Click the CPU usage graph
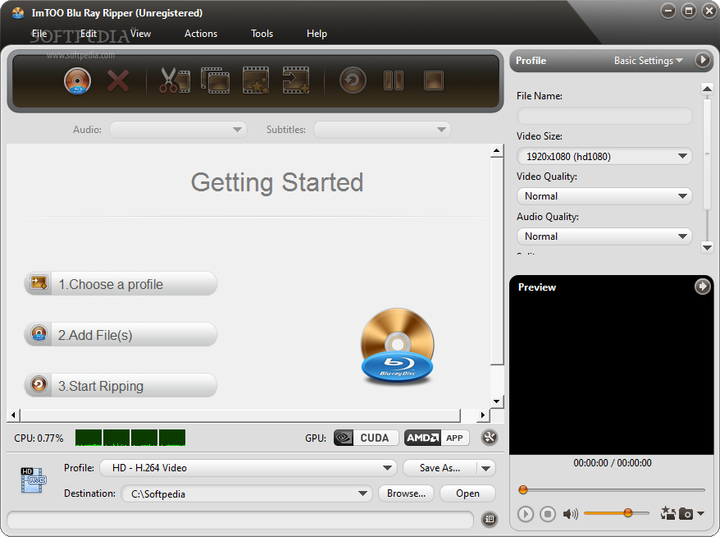Screen dimensions: 720x537 tap(130, 438)
